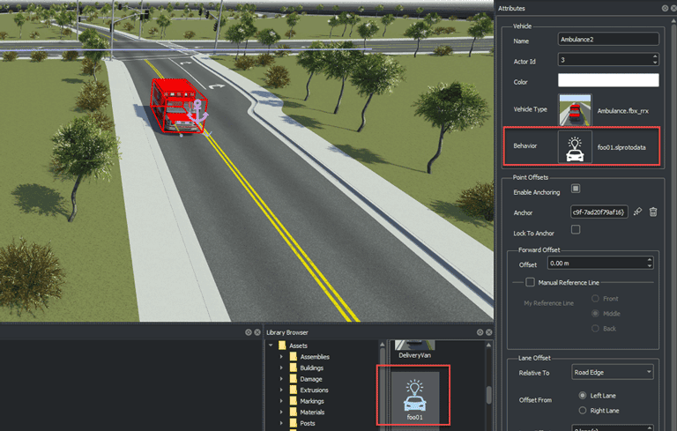Expand the Buildings tree node

(x=281, y=368)
